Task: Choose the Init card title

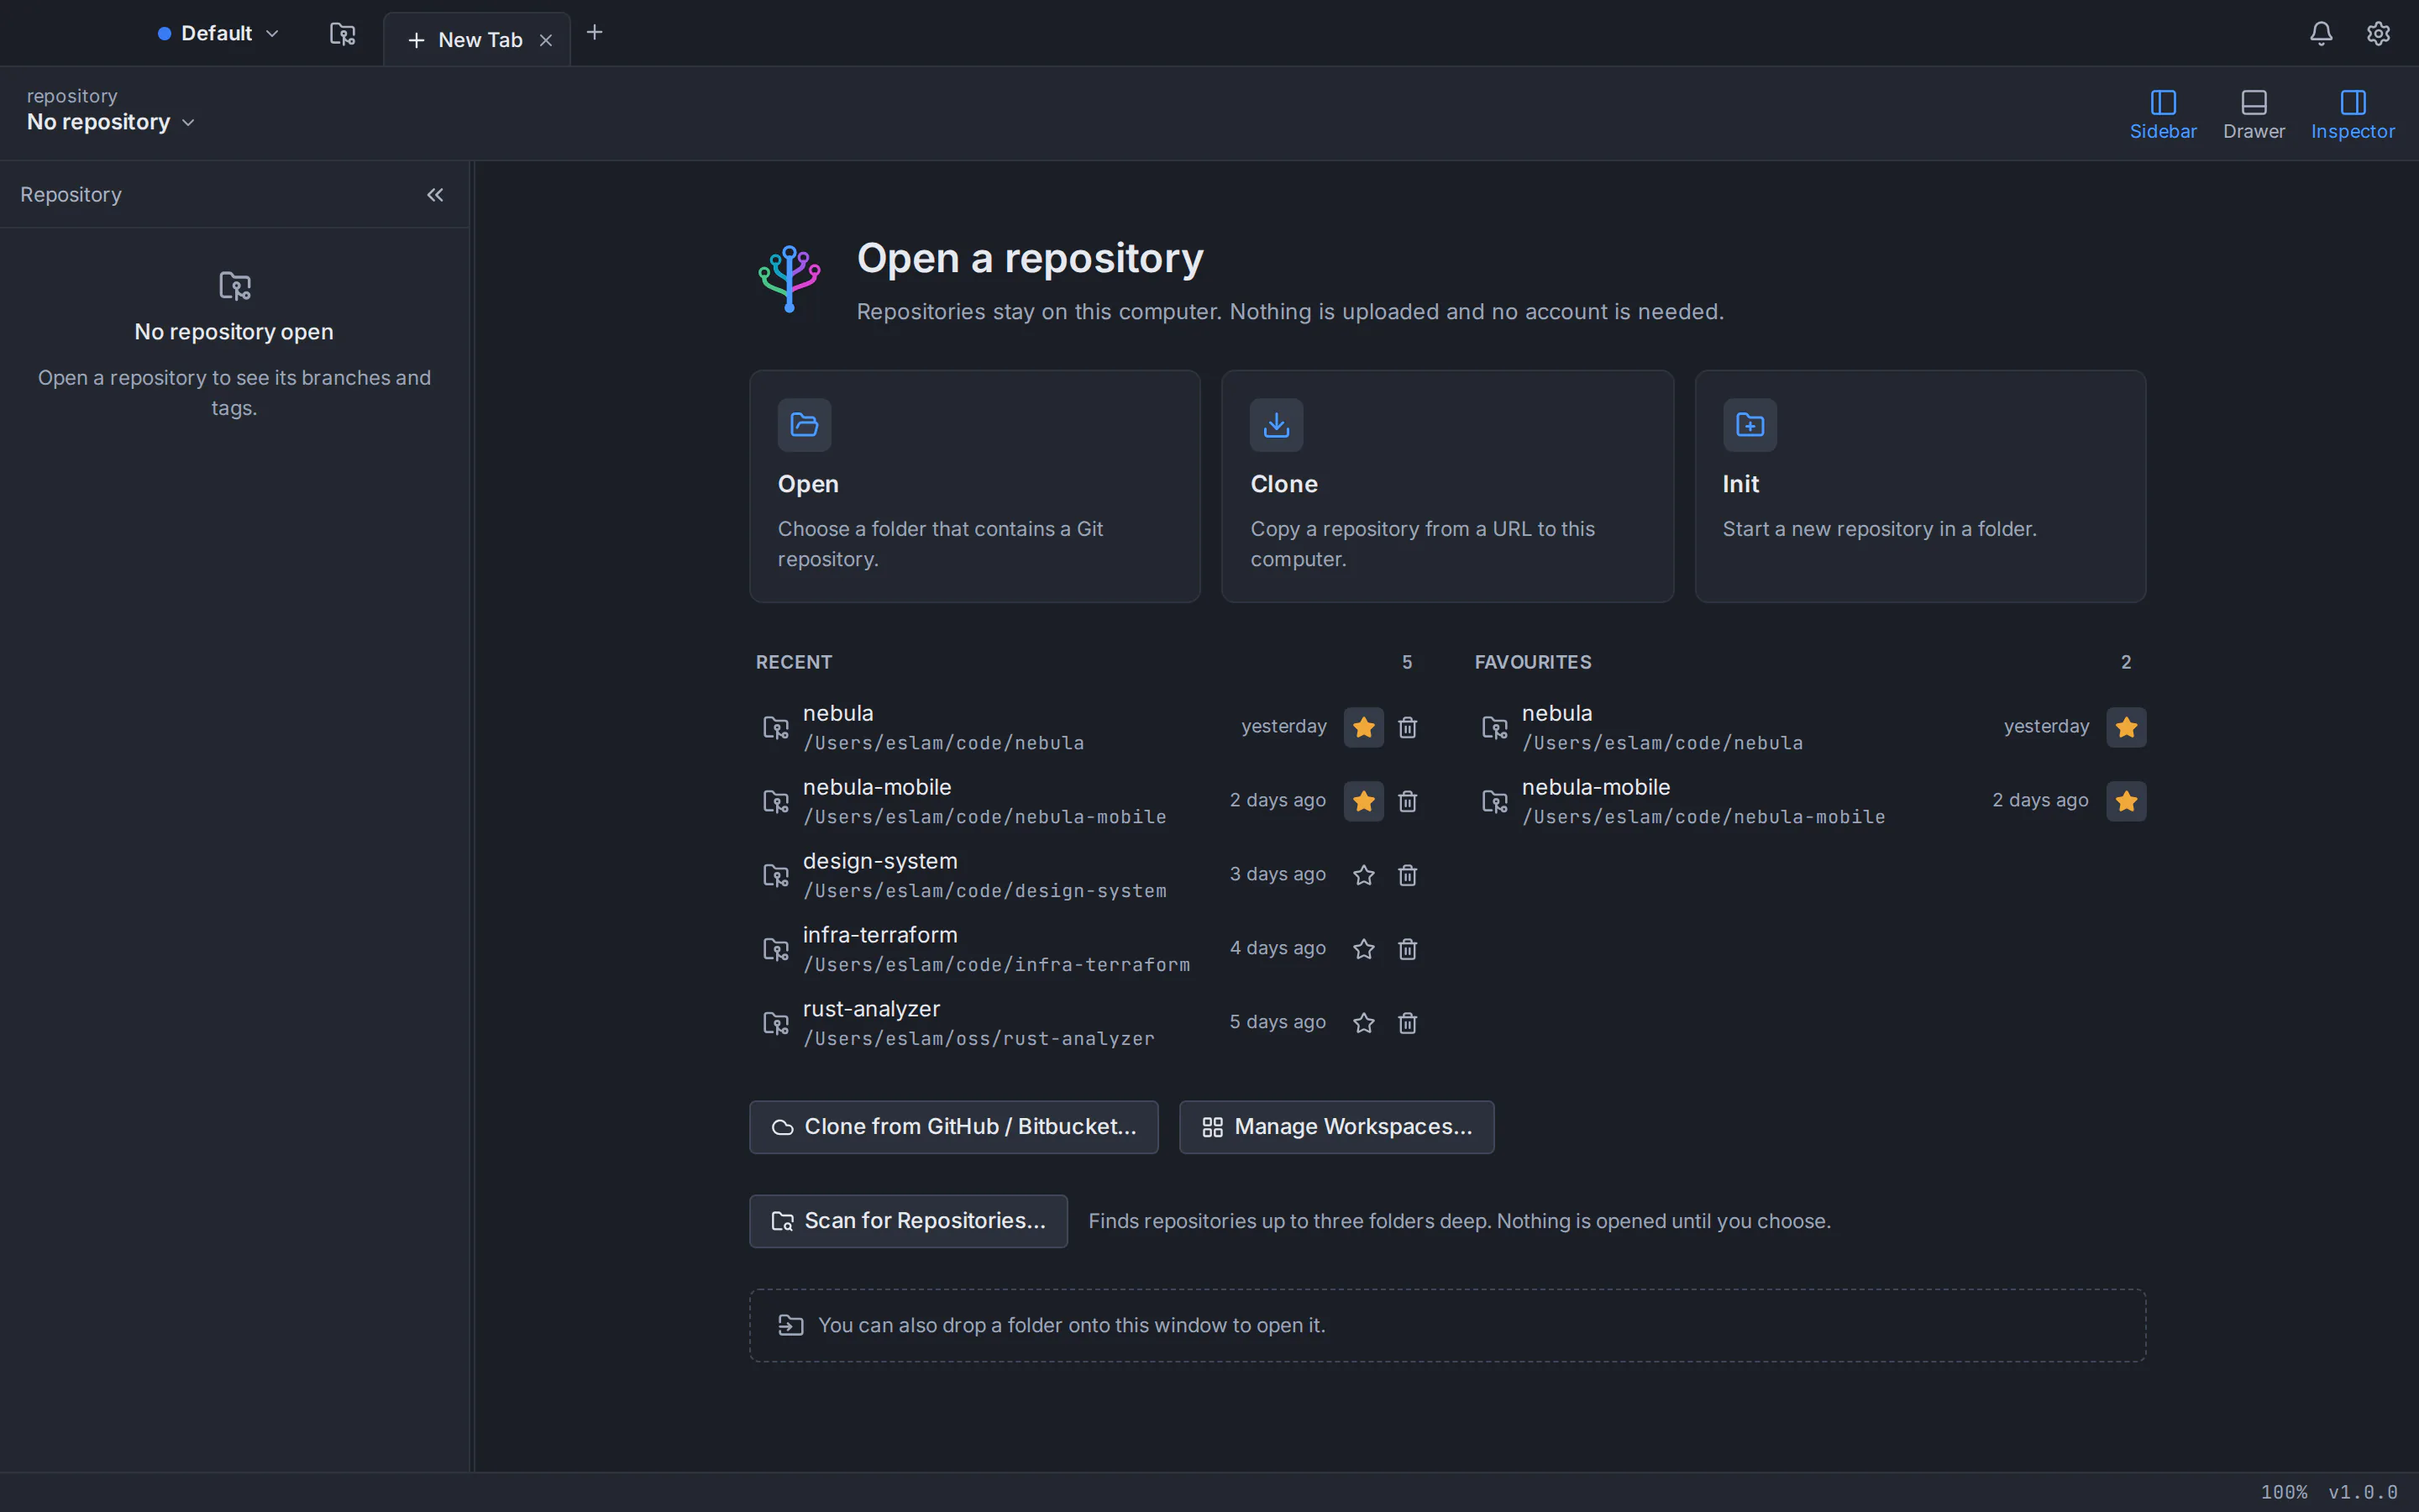Action: pyautogui.click(x=1740, y=484)
